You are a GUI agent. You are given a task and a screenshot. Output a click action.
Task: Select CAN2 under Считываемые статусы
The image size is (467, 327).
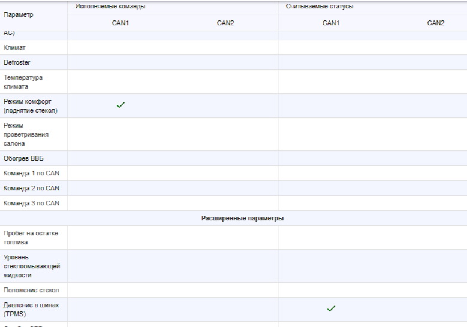pos(436,23)
